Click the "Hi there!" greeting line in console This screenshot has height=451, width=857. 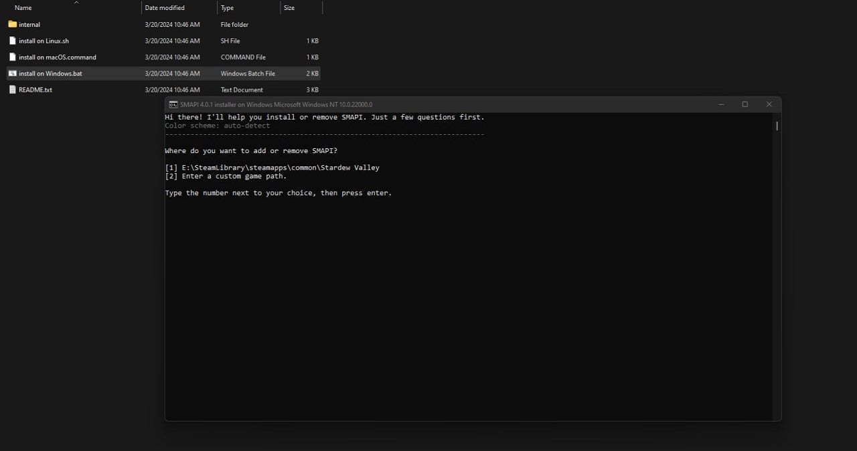(325, 117)
